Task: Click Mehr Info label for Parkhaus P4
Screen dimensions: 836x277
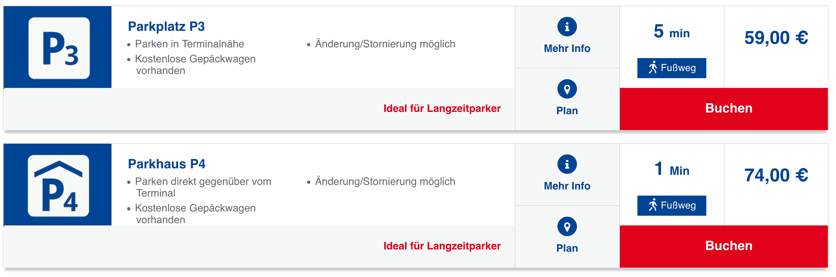Action: pyautogui.click(x=567, y=186)
